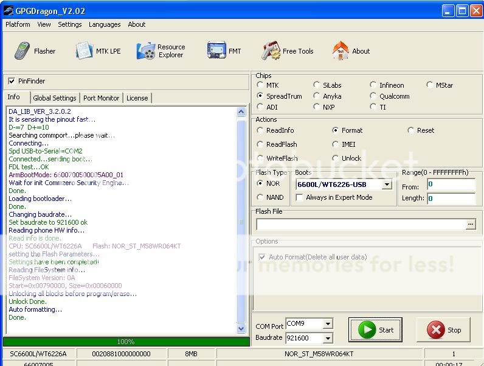This screenshot has width=484, height=366.
Task: Launch Resource Explorer icon
Action: coord(146,51)
